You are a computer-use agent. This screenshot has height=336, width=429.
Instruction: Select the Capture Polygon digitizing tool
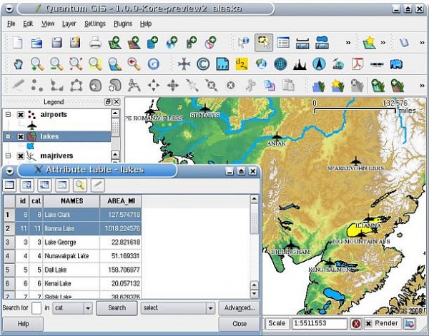[76, 86]
